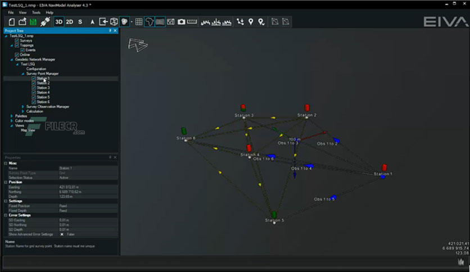The height and width of the screenshot is (272, 470).
Task: Uncheck the Station 5 checkbox
Action: pos(34,97)
